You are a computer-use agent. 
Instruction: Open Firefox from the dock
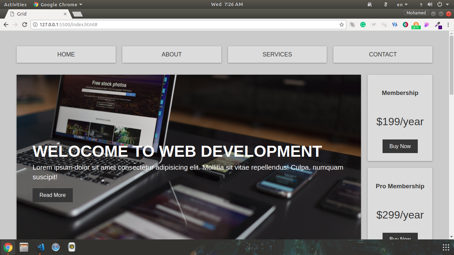coord(56,247)
